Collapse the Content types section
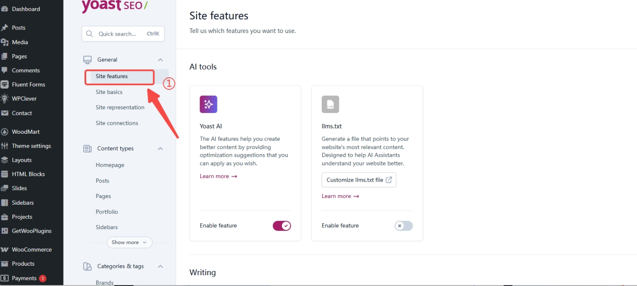Viewport: 637px width, 286px height. click(160, 148)
